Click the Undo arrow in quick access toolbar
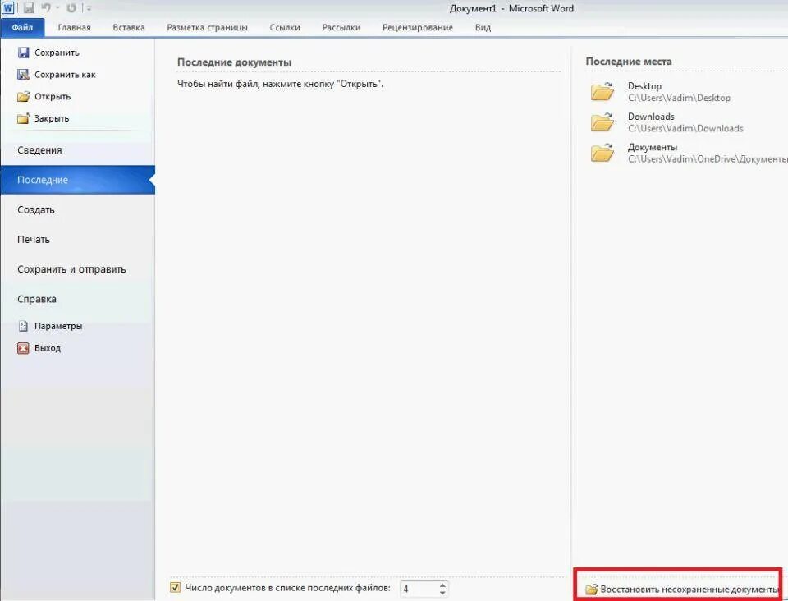Image resolution: width=788 pixels, height=601 pixels. coord(46,8)
